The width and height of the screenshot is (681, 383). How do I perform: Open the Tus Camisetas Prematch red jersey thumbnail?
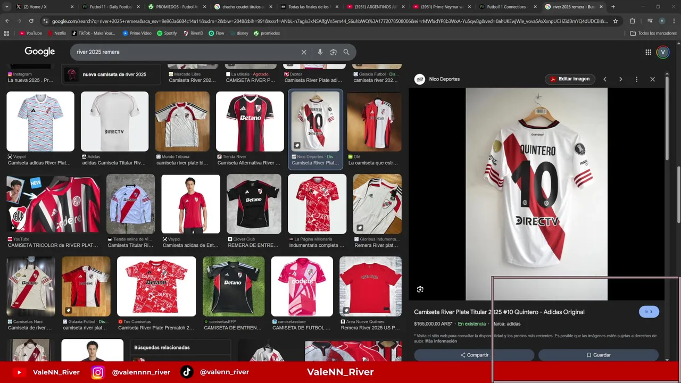[156, 286]
